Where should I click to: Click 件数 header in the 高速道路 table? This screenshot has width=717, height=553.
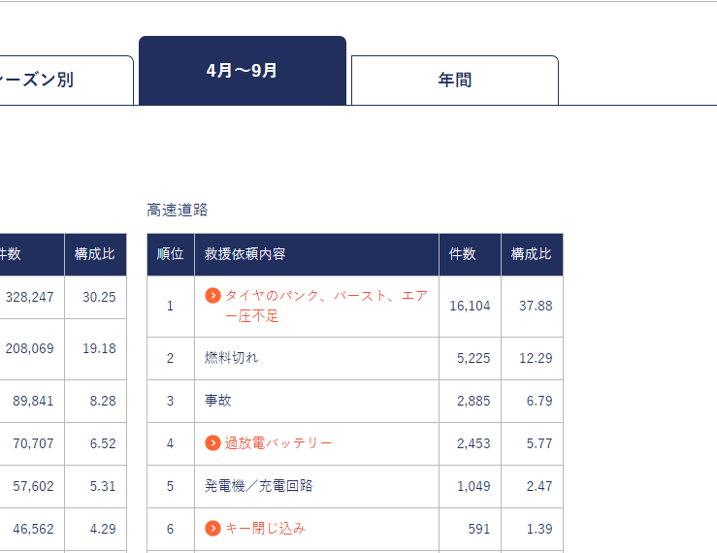click(463, 254)
